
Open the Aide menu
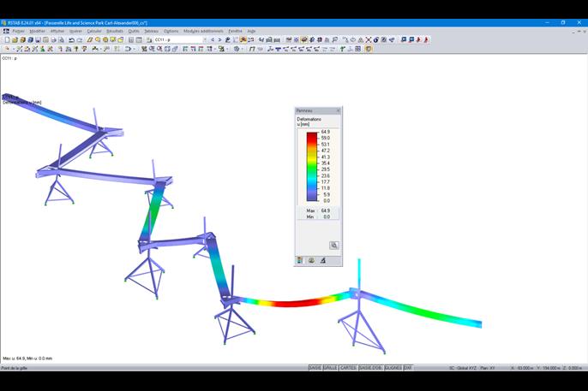[251, 31]
